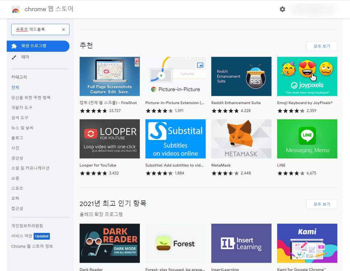Select the 확장 프로그램 tab
This screenshot has height=271, width=350.
coord(38,46)
